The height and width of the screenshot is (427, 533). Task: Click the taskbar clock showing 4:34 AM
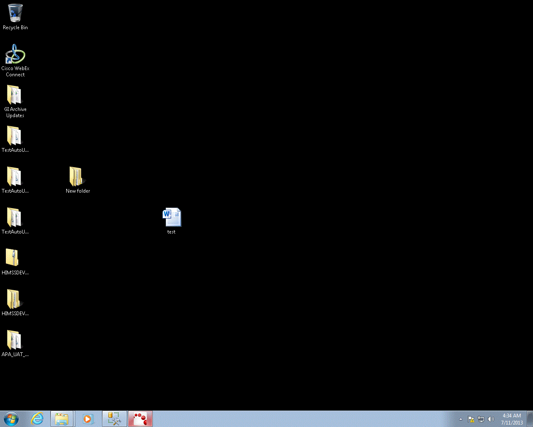tap(512, 419)
